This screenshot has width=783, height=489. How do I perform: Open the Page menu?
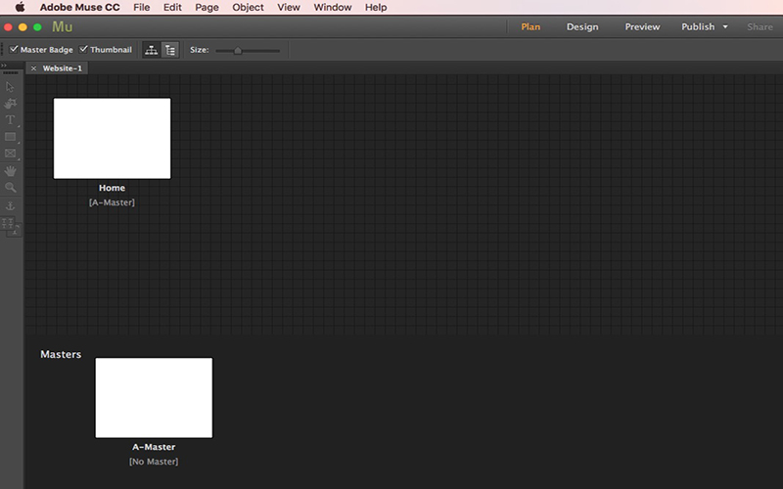click(207, 8)
